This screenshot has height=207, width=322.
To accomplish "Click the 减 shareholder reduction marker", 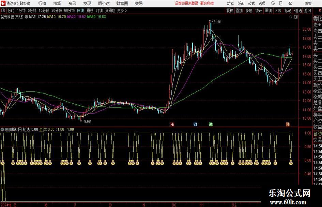I will pyautogui.click(x=211, y=124).
